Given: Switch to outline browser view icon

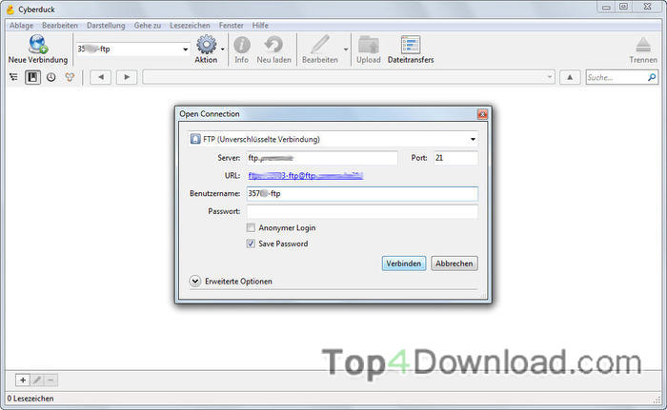Looking at the screenshot, I should [x=14, y=77].
